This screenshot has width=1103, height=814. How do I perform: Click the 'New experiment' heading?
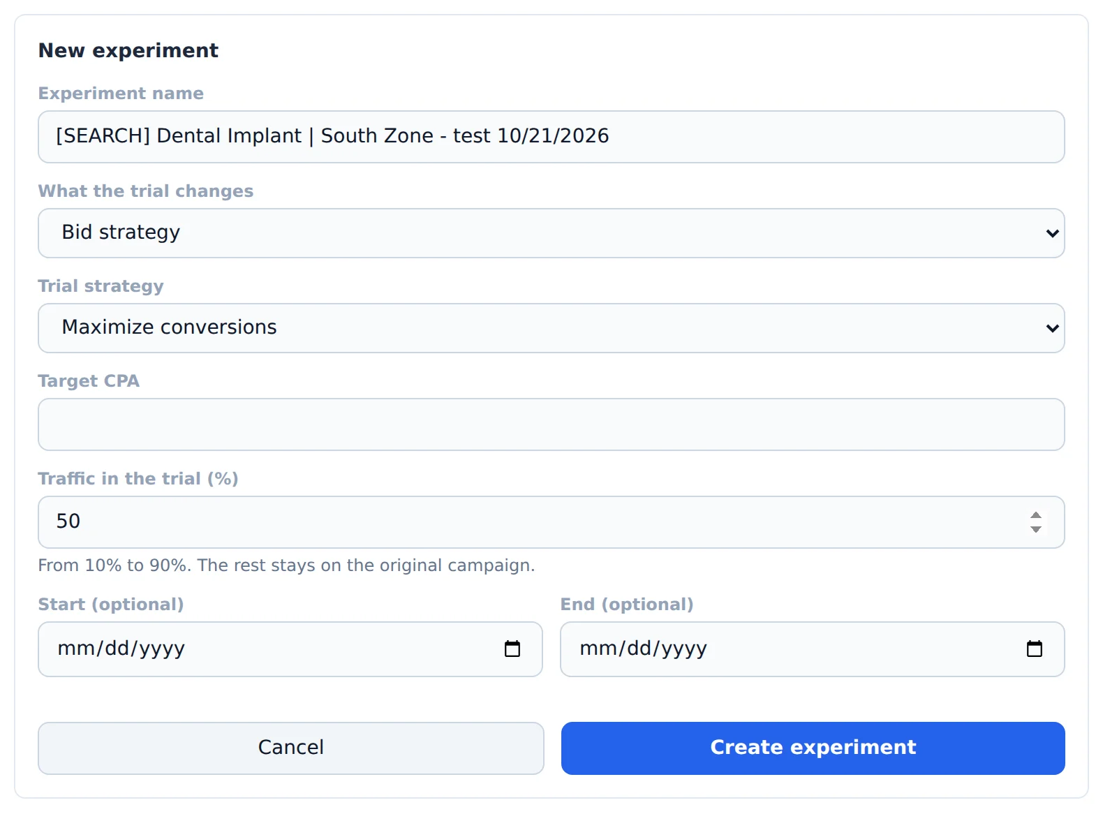pyautogui.click(x=128, y=50)
